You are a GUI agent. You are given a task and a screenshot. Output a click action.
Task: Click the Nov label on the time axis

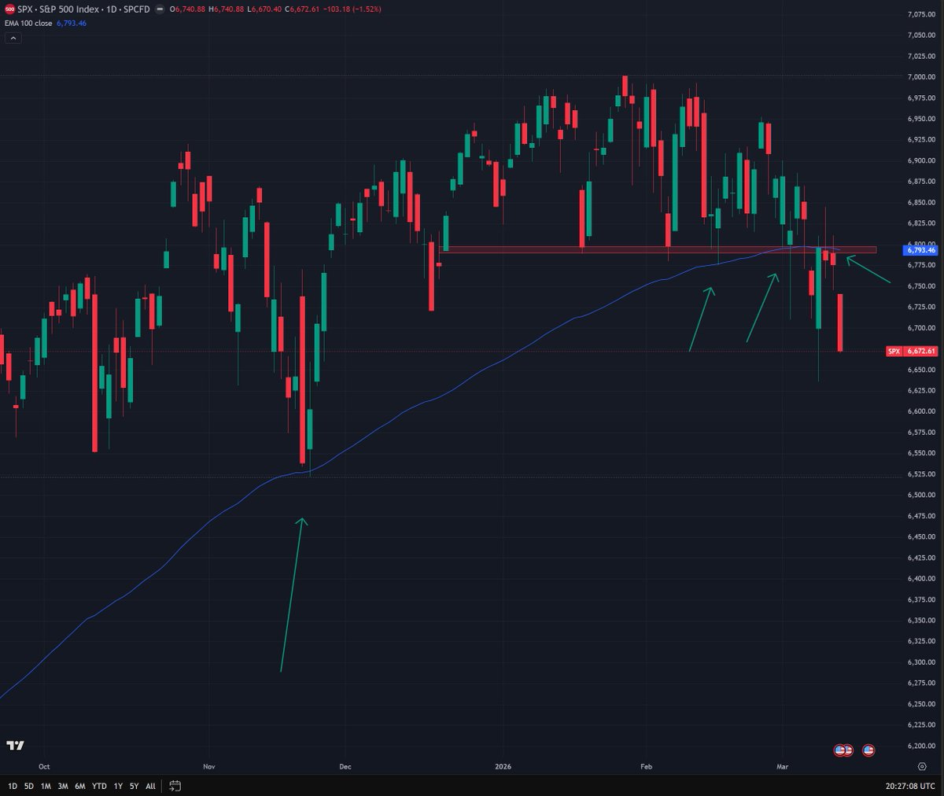coord(208,766)
